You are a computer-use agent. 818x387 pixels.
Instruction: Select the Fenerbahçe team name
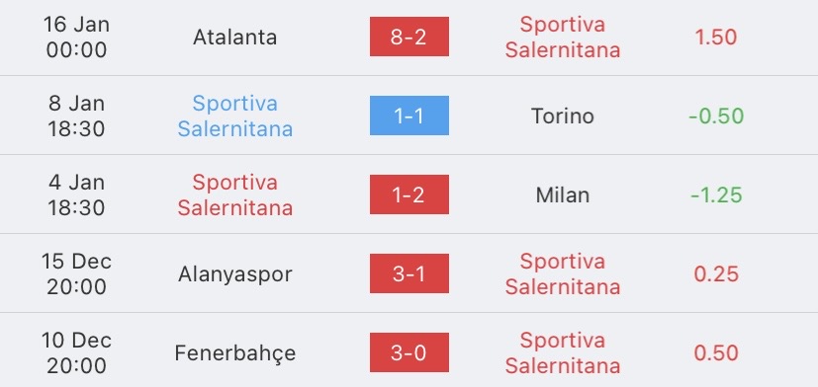[x=234, y=353]
